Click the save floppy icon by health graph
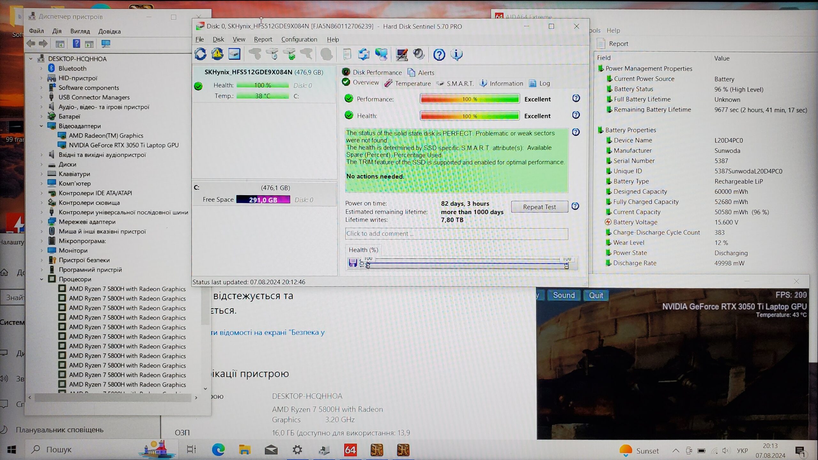This screenshot has width=818, height=460. (353, 263)
